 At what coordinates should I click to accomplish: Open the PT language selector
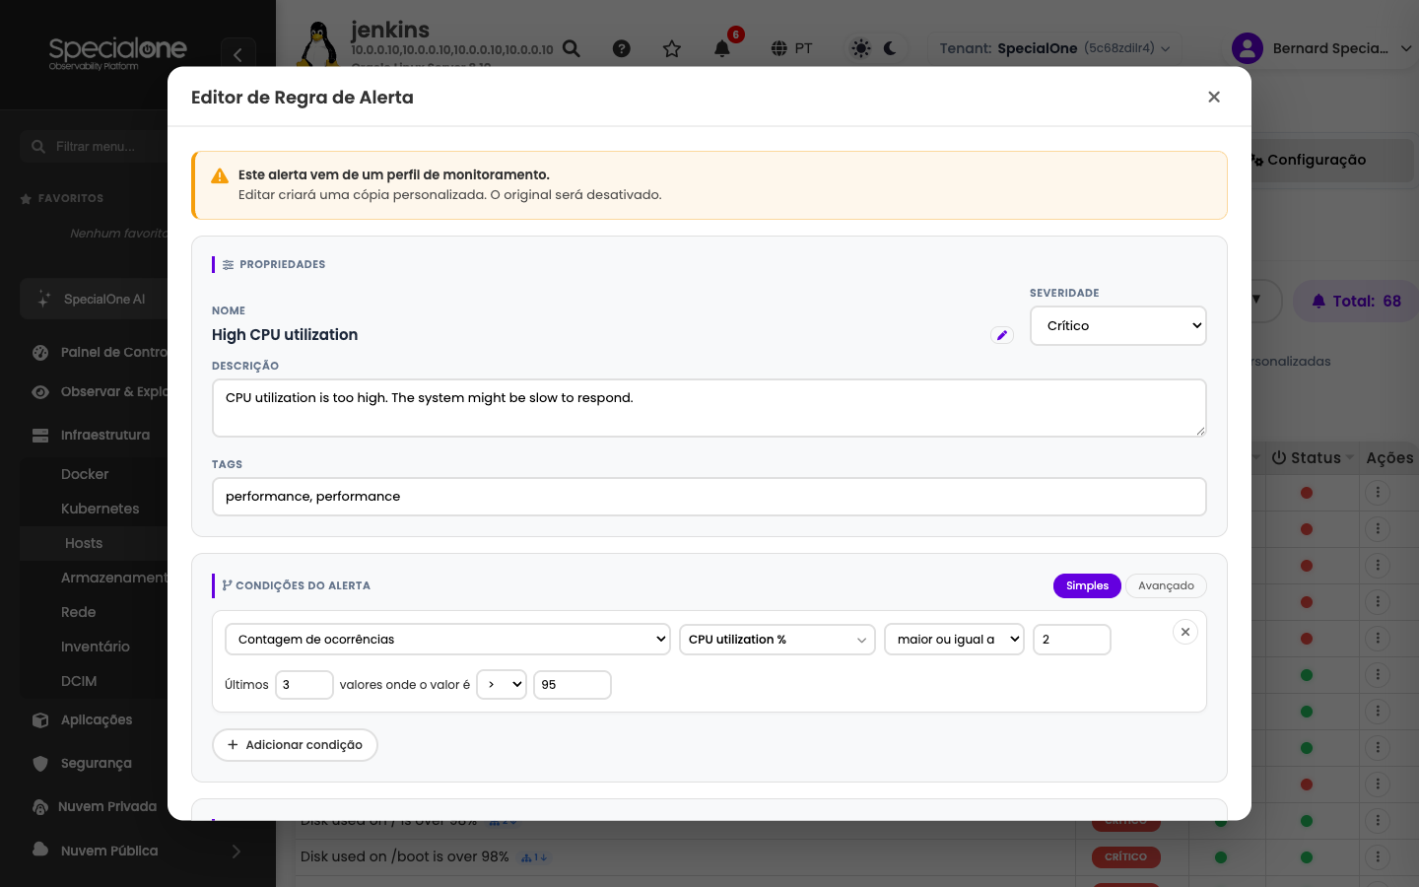pyautogui.click(x=792, y=48)
